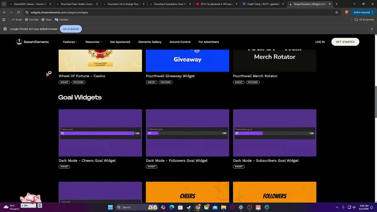Expand the Resources menu
This screenshot has height=212, width=377.
tap(93, 42)
